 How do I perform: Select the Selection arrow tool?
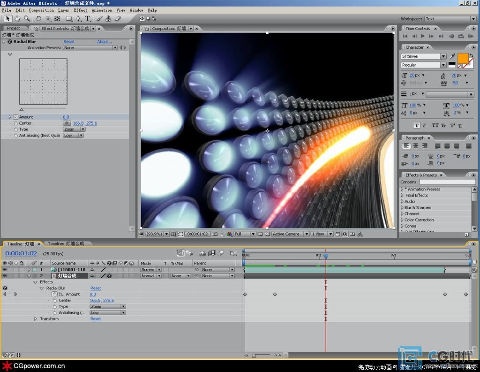[7, 19]
